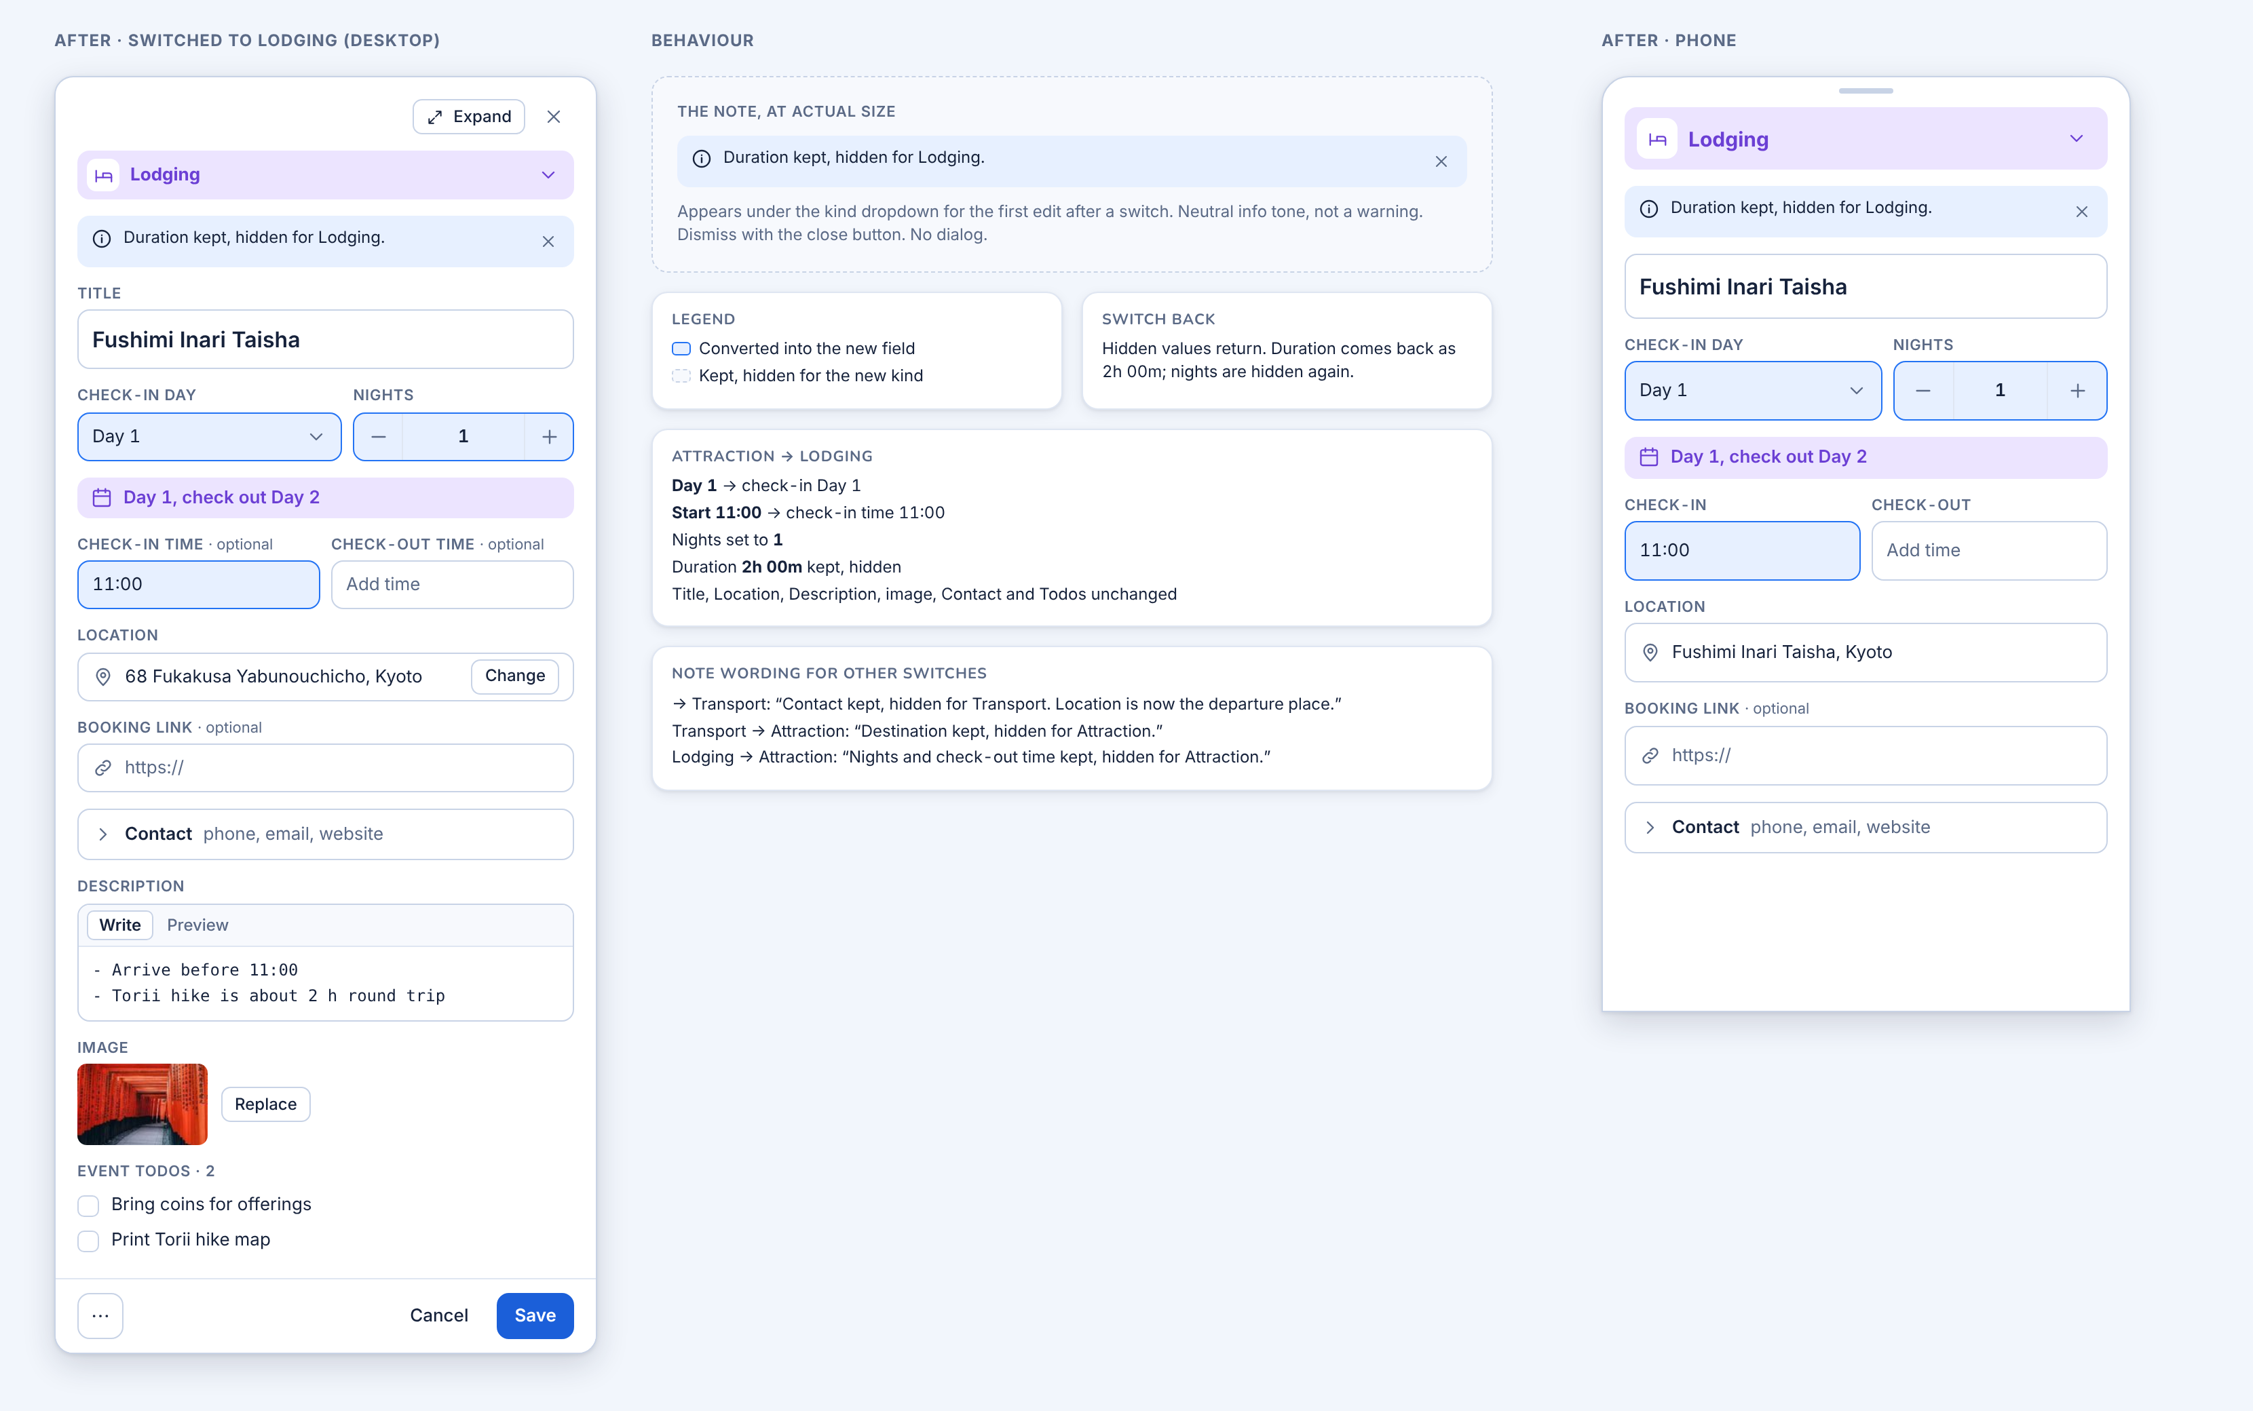Screen dimensions: 2253x1411
Task: Click the phone sheet drag handle
Action: pyautogui.click(x=1865, y=90)
